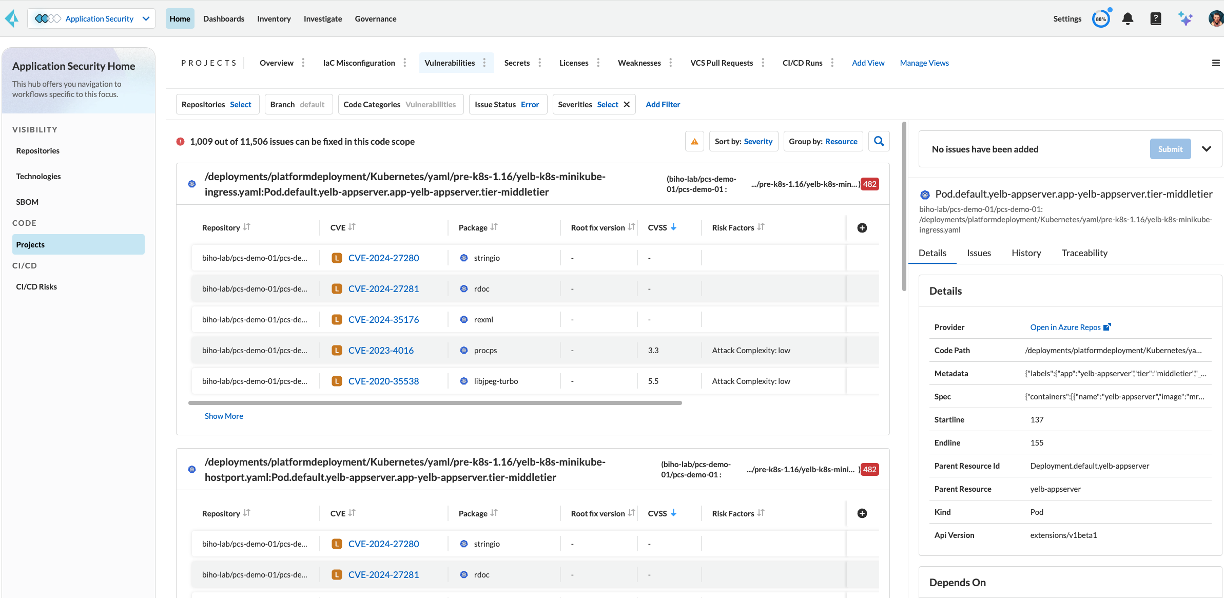
Task: Click the orange warning triangle icon
Action: pos(694,142)
